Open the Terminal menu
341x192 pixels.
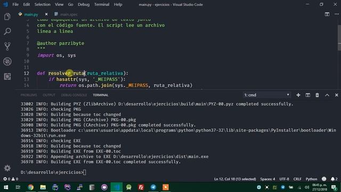(102, 4)
